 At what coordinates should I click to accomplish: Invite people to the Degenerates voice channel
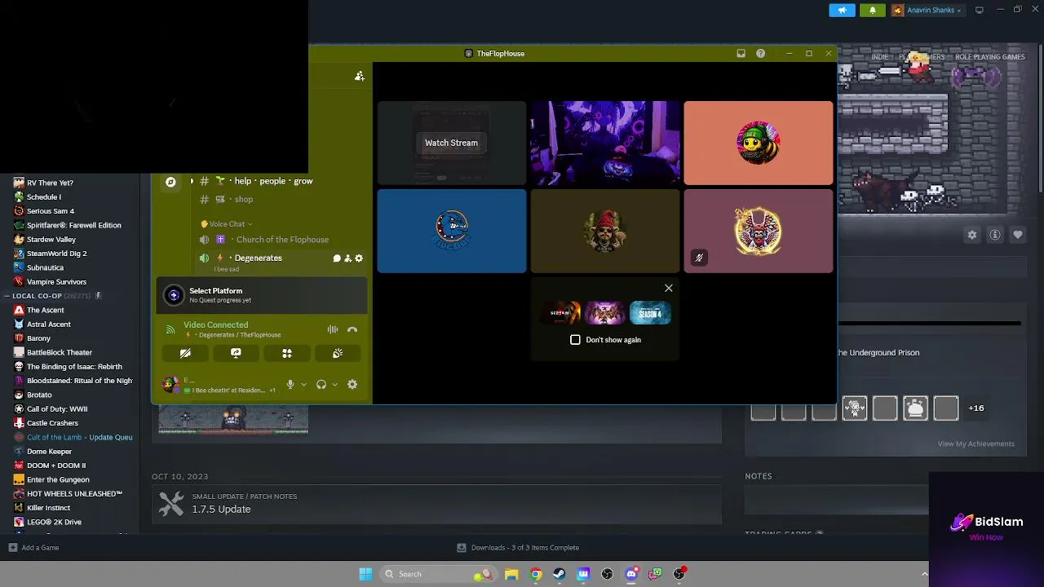click(x=347, y=258)
